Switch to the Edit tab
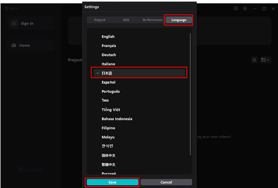 (x=126, y=20)
